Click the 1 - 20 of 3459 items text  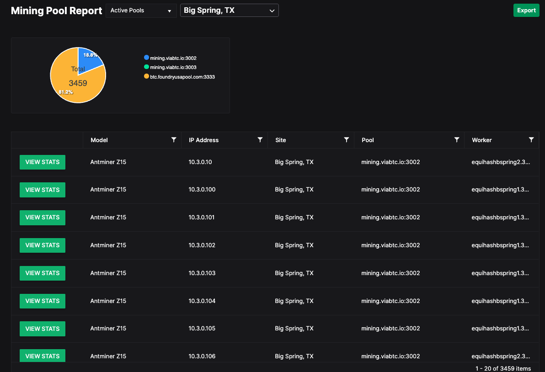pyautogui.click(x=503, y=368)
